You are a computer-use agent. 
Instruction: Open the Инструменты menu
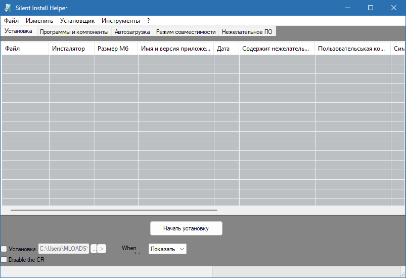(121, 21)
